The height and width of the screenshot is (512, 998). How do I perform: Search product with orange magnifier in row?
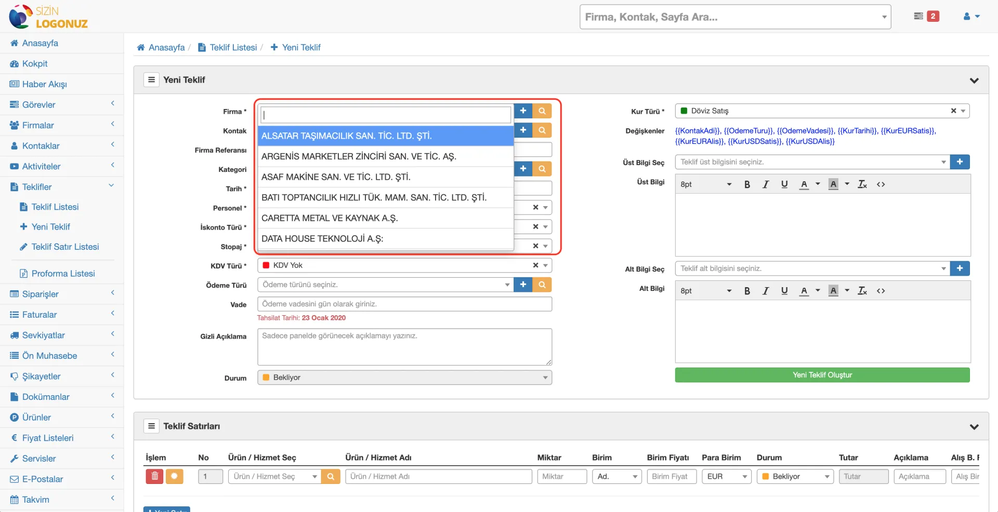[x=331, y=476]
